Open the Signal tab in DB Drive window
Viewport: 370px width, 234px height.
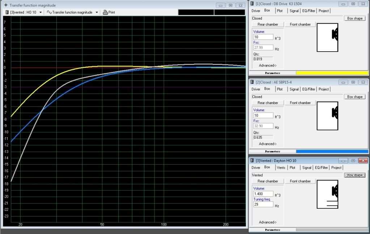click(294, 11)
